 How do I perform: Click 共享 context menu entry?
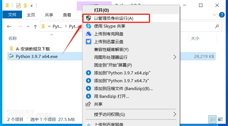tap(98, 104)
